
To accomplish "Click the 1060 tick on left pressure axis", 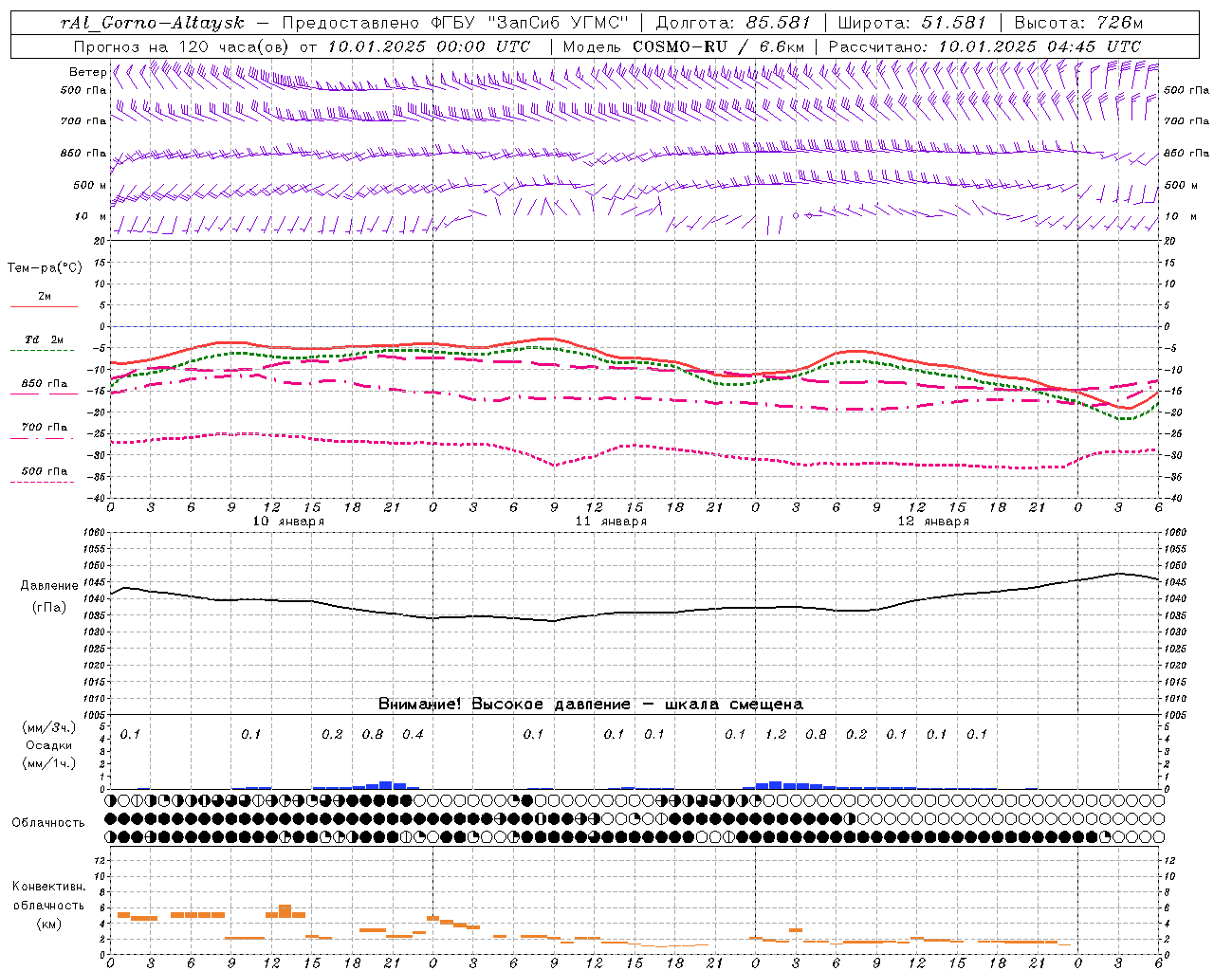I will pyautogui.click(x=94, y=533).
